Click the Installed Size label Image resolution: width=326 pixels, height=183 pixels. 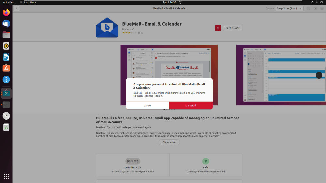tap(133, 167)
